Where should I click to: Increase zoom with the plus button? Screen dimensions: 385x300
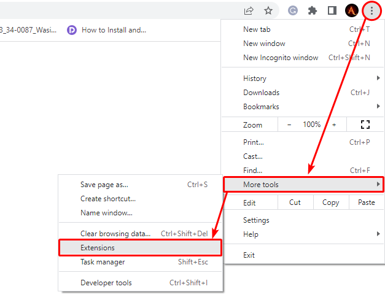pos(334,125)
